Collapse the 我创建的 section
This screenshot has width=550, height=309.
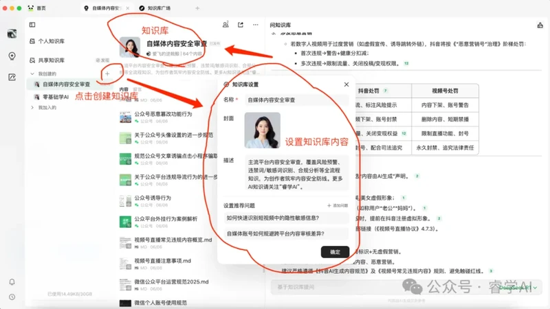pyautogui.click(x=32, y=73)
